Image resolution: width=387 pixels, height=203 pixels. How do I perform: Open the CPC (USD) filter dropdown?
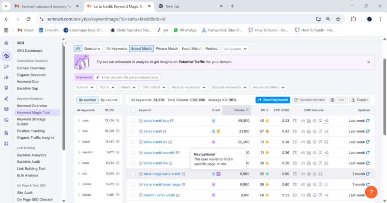pyautogui.click(x=154, y=87)
